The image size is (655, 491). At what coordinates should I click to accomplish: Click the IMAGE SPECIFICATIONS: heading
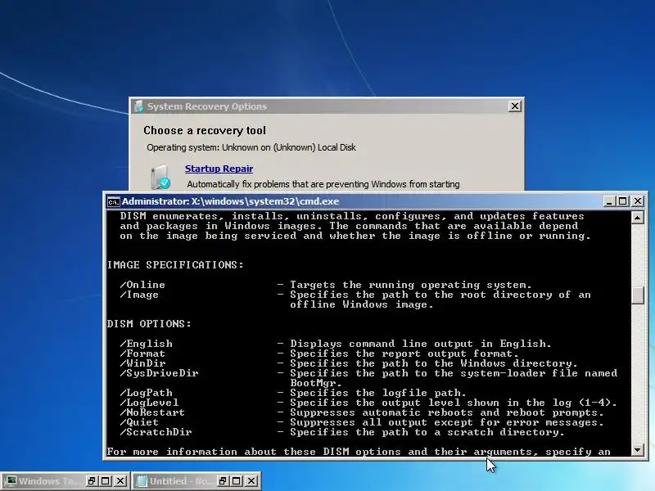(175, 265)
